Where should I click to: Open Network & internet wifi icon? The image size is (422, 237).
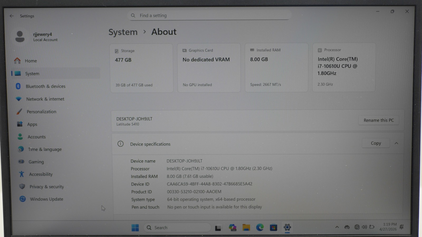(18, 99)
